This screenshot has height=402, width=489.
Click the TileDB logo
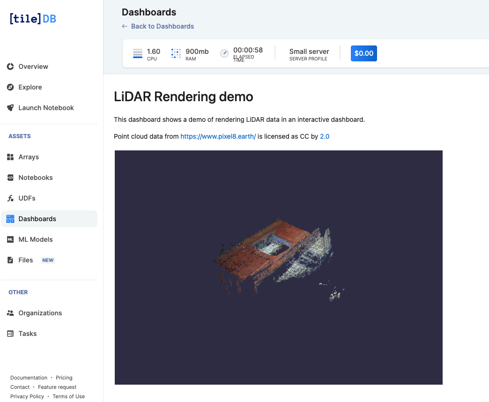(32, 19)
